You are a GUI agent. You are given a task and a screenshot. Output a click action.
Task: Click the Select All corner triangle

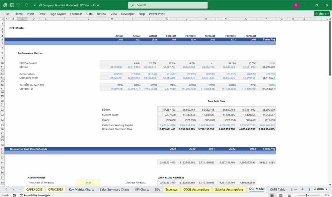click(2, 19)
